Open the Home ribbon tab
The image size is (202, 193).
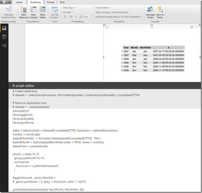tap(19, 2)
